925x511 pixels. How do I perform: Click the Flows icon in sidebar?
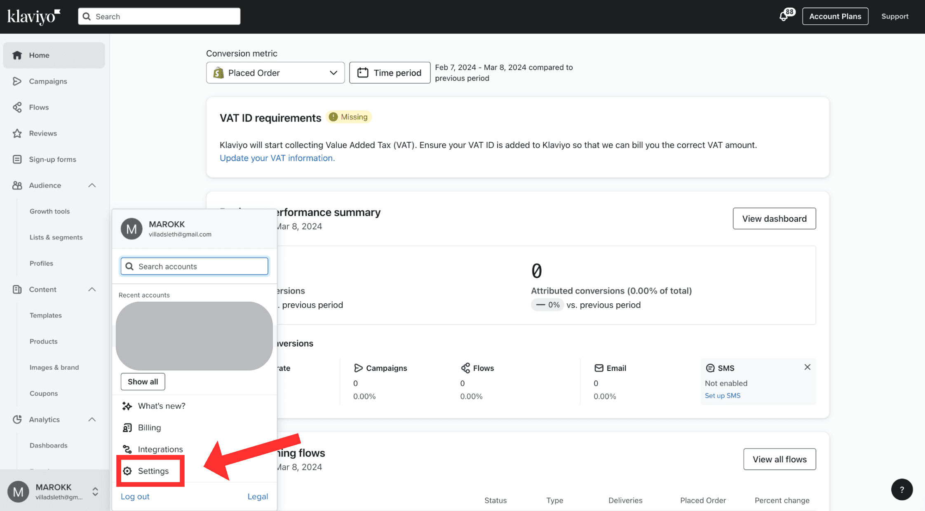pos(17,107)
